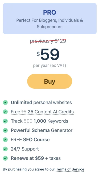
Task: Click the Free 25 Content AI Credits text
Action: pyautogui.click(x=42, y=112)
